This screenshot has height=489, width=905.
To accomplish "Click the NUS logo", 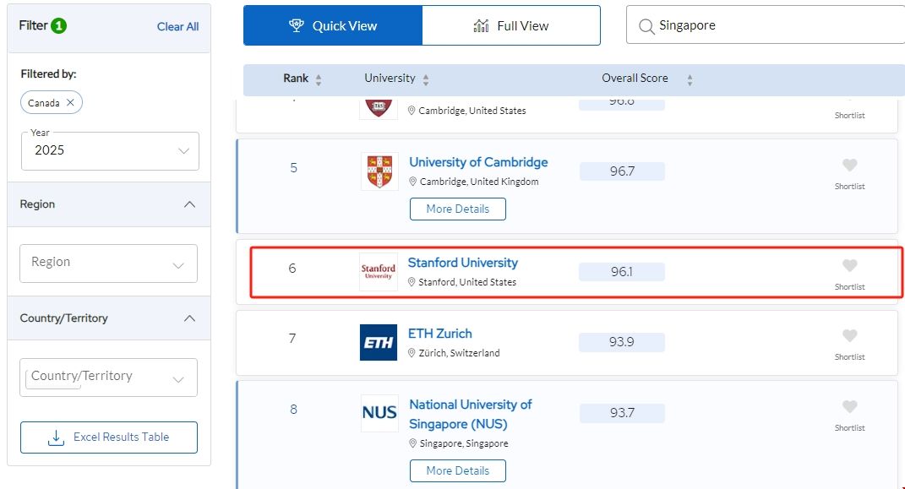I will tap(379, 412).
